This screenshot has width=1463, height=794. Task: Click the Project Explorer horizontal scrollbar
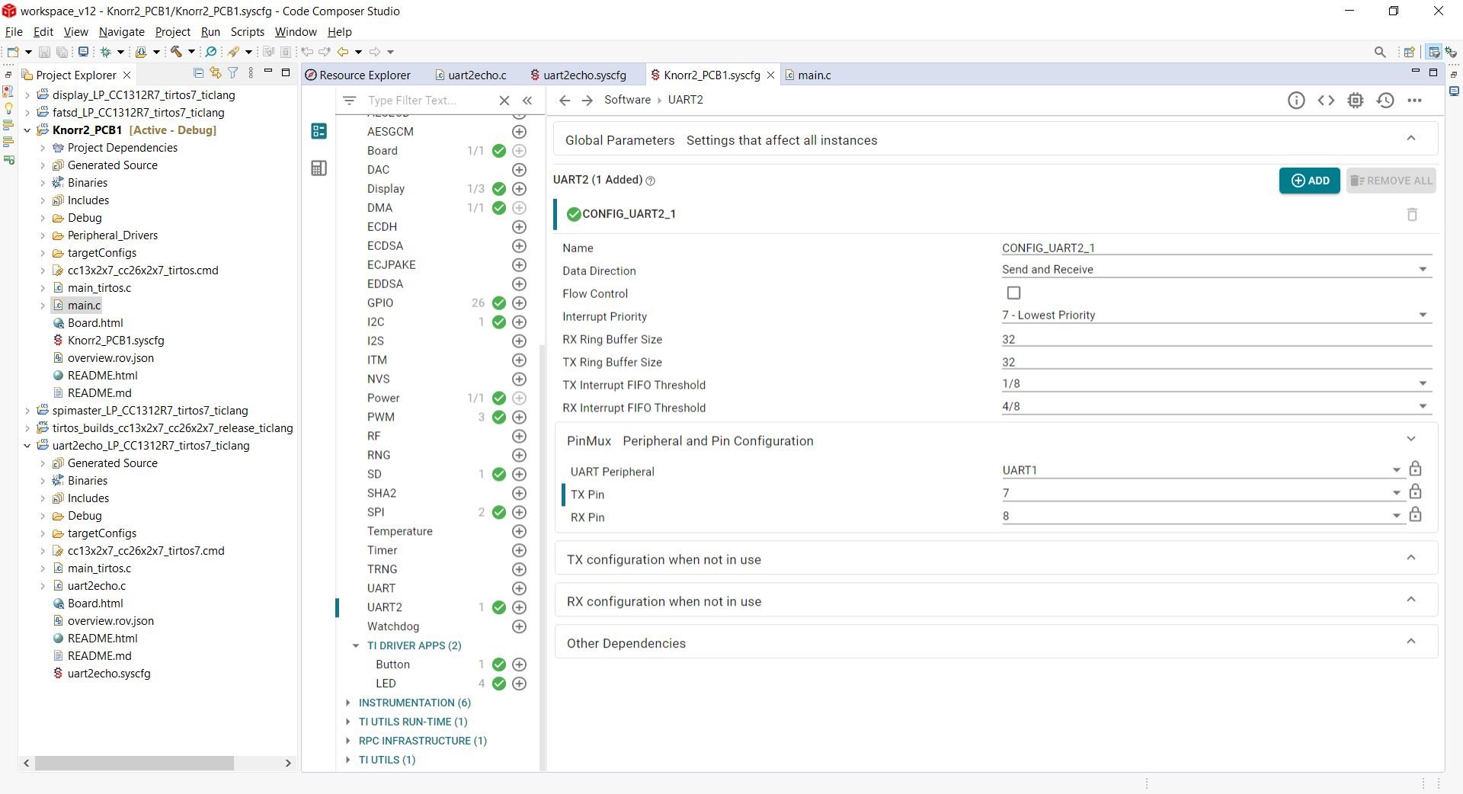pos(134,763)
